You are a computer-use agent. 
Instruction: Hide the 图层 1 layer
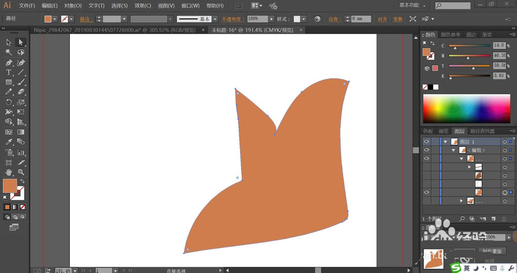pos(427,141)
